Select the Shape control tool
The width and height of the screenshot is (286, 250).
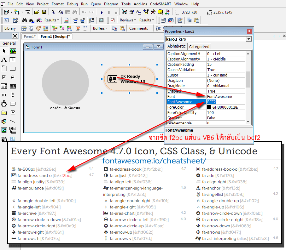(x=4, y=121)
